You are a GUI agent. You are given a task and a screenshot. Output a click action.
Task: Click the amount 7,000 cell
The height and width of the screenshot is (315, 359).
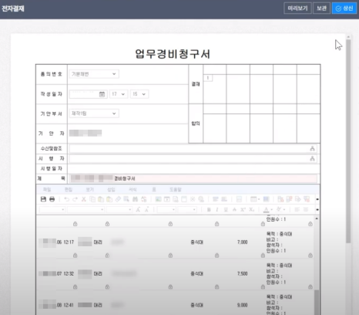(242, 242)
